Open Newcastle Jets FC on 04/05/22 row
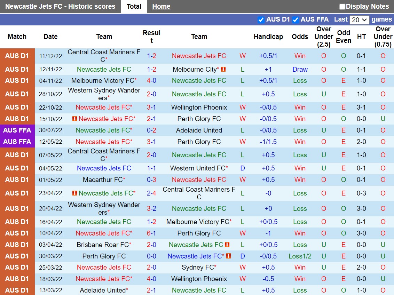This screenshot has height=295, width=394. 104,168
